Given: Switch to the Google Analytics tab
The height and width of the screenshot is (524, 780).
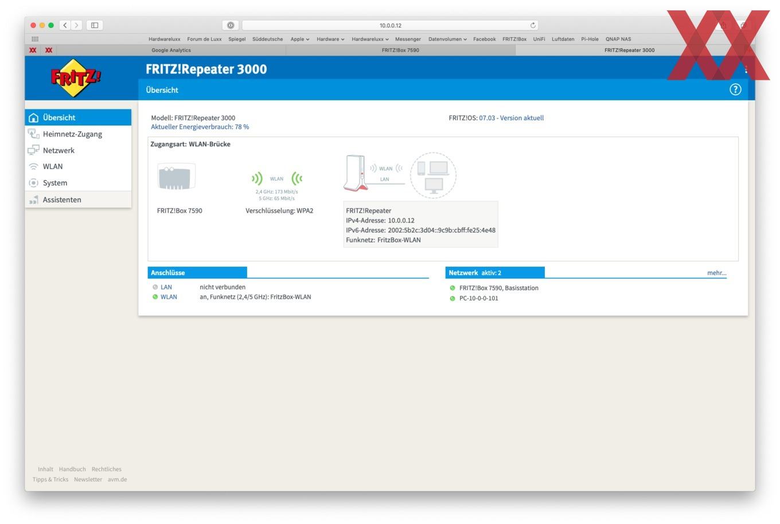Looking at the screenshot, I should click(x=171, y=50).
